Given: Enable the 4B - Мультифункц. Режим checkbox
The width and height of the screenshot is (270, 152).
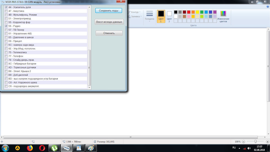Looking at the screenshot, I should (x=6, y=15).
